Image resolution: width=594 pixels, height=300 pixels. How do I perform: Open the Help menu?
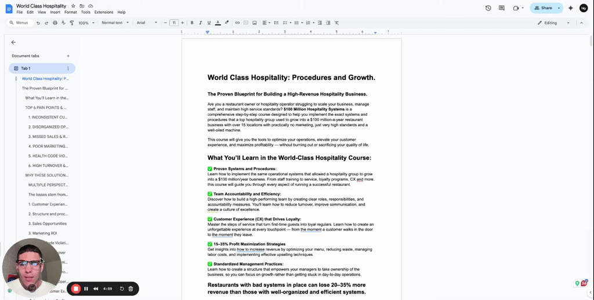121,12
